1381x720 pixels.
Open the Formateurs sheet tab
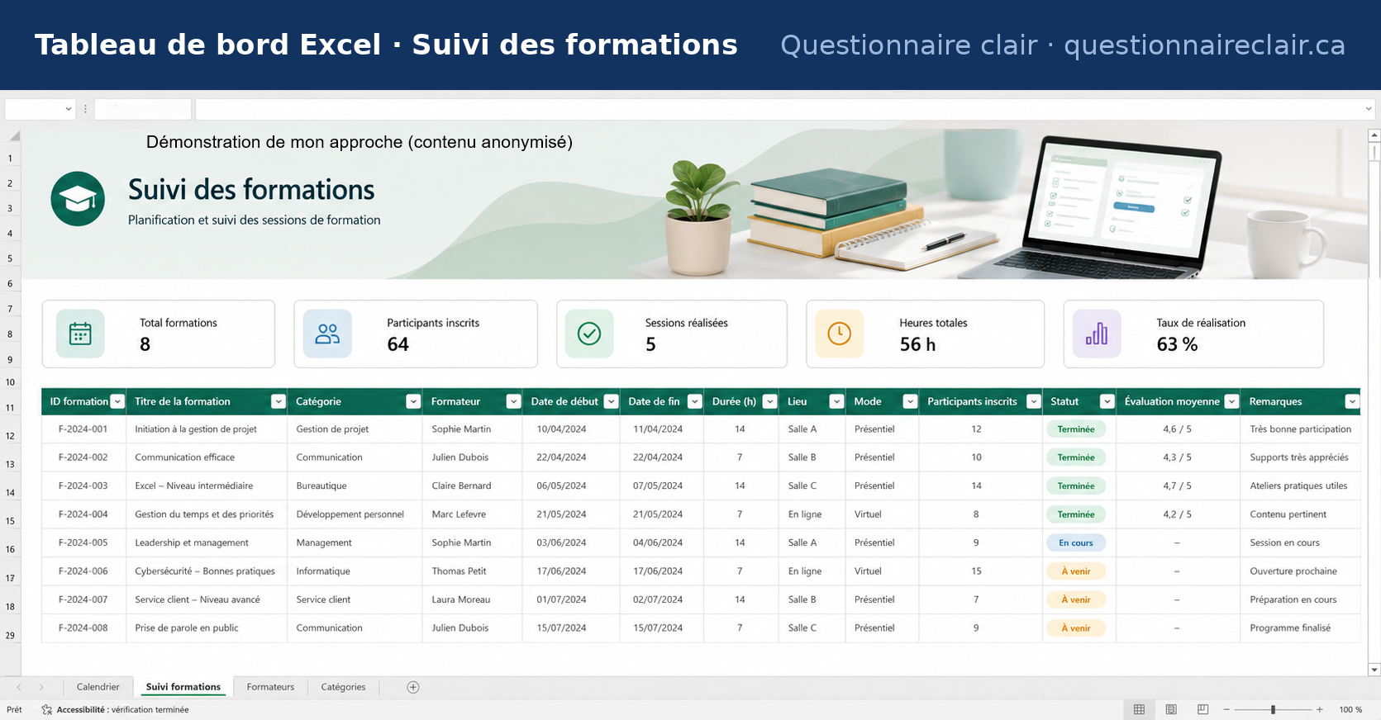[270, 687]
